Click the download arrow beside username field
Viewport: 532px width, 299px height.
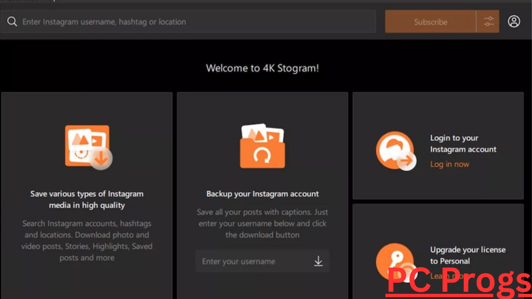318,261
